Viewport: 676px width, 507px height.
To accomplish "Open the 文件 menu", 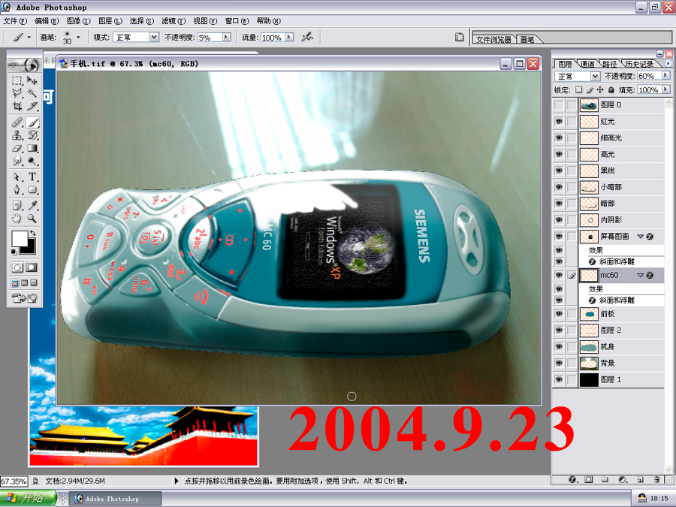I will click(15, 21).
